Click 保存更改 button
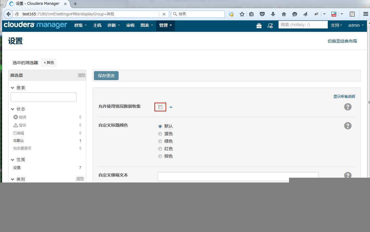 click(106, 76)
